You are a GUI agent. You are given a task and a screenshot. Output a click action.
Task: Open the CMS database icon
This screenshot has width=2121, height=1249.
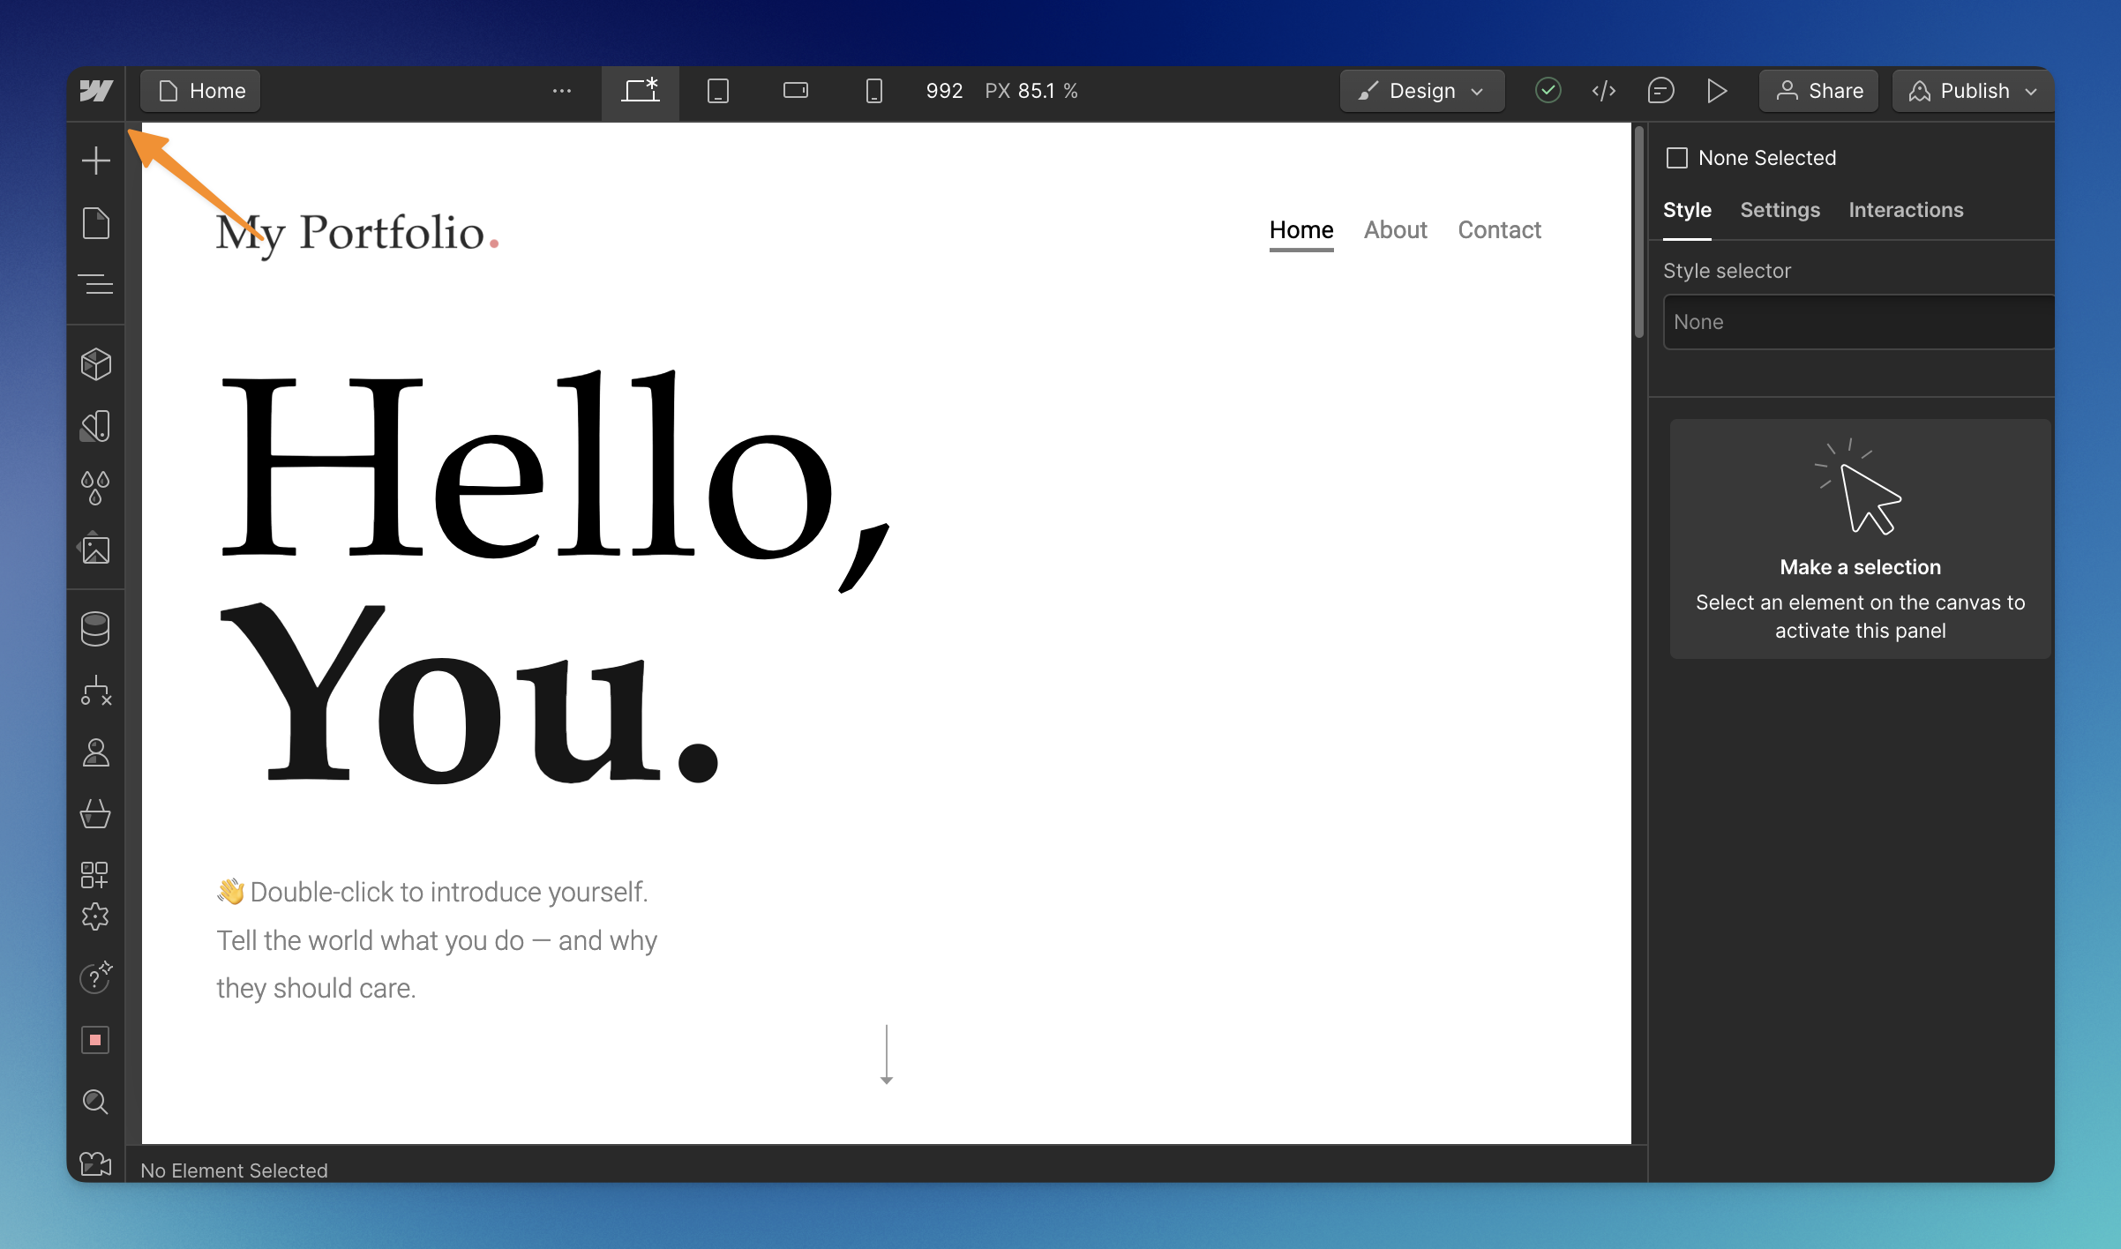[x=95, y=629]
